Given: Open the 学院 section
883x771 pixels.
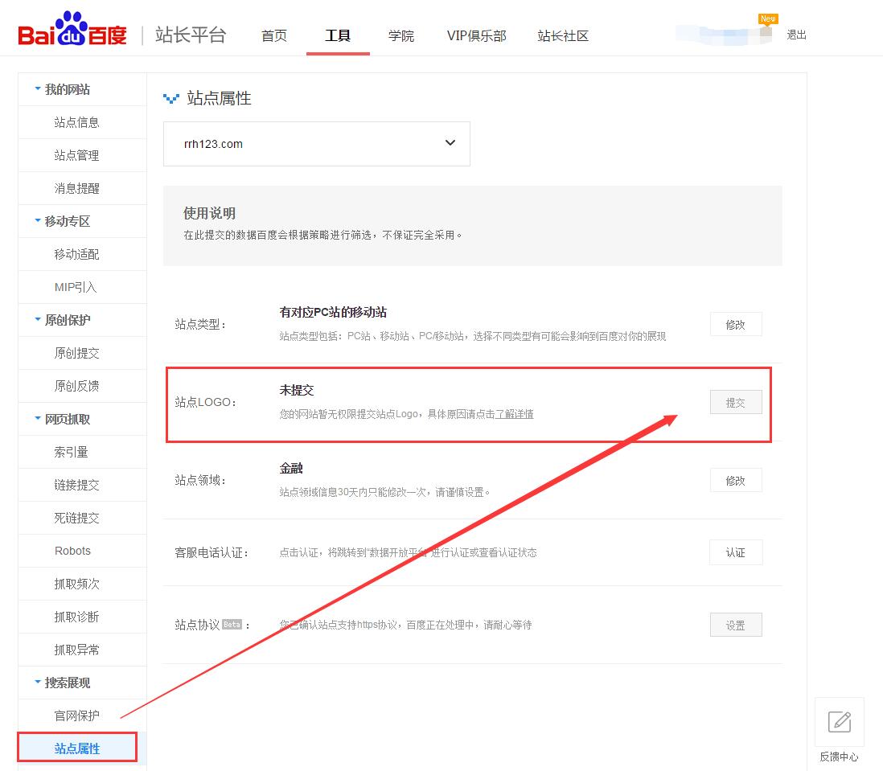Looking at the screenshot, I should tap(400, 36).
